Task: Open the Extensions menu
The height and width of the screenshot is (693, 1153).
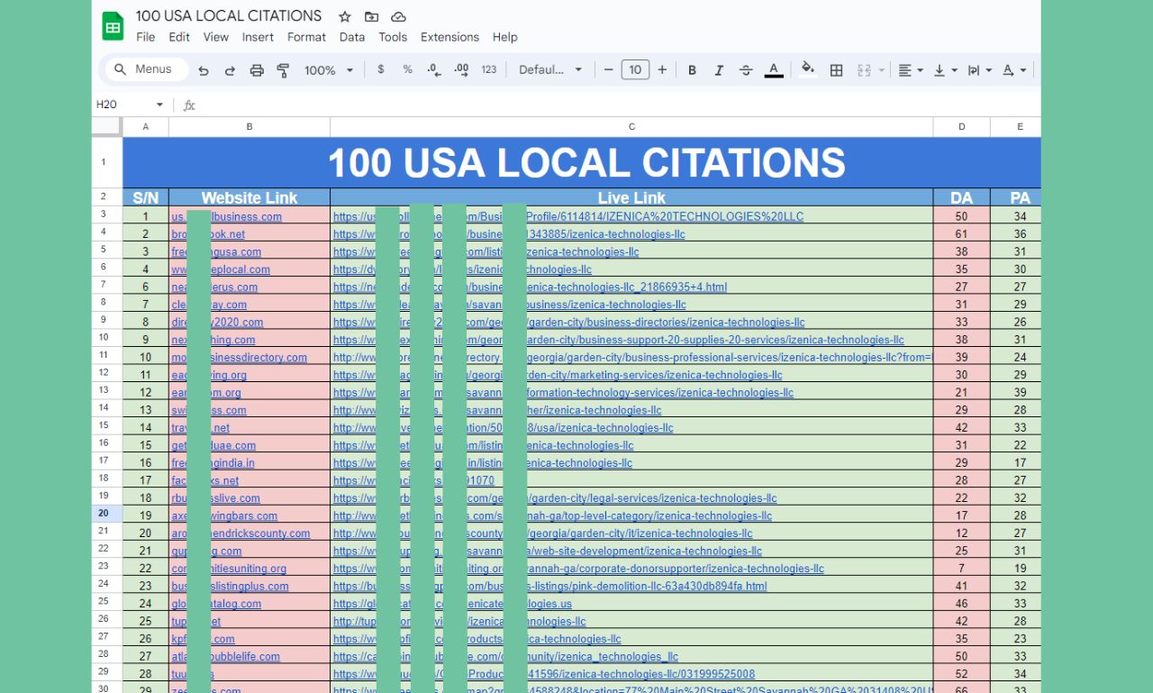Action: pos(449,37)
